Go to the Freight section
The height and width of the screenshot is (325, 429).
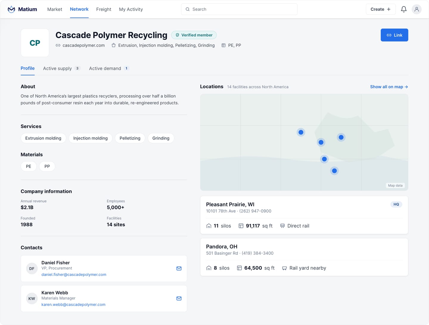104,9
